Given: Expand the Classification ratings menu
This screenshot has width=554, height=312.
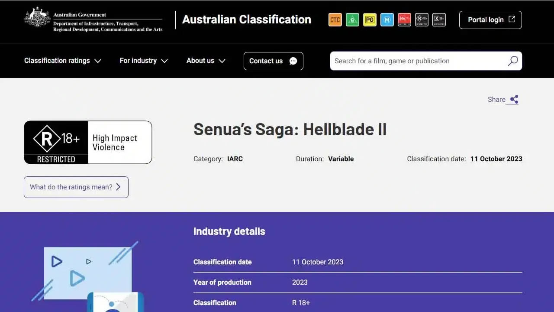Looking at the screenshot, I should (63, 61).
